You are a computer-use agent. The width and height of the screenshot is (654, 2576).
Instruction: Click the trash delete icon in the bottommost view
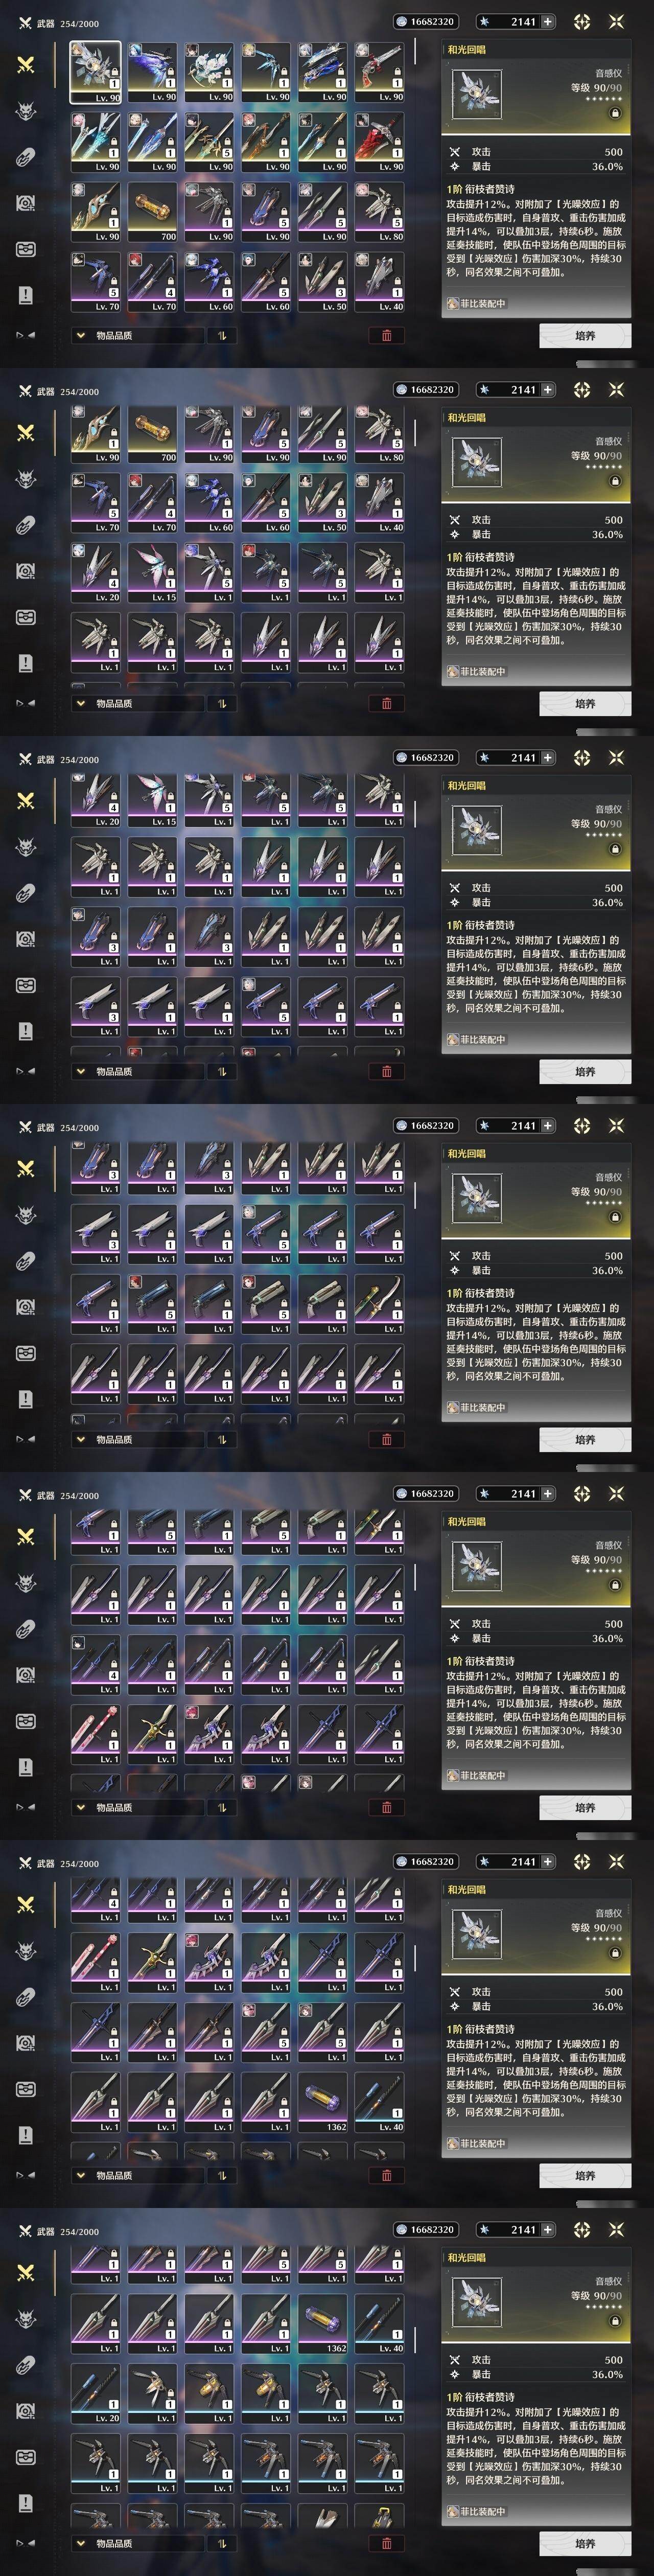pos(386,2543)
